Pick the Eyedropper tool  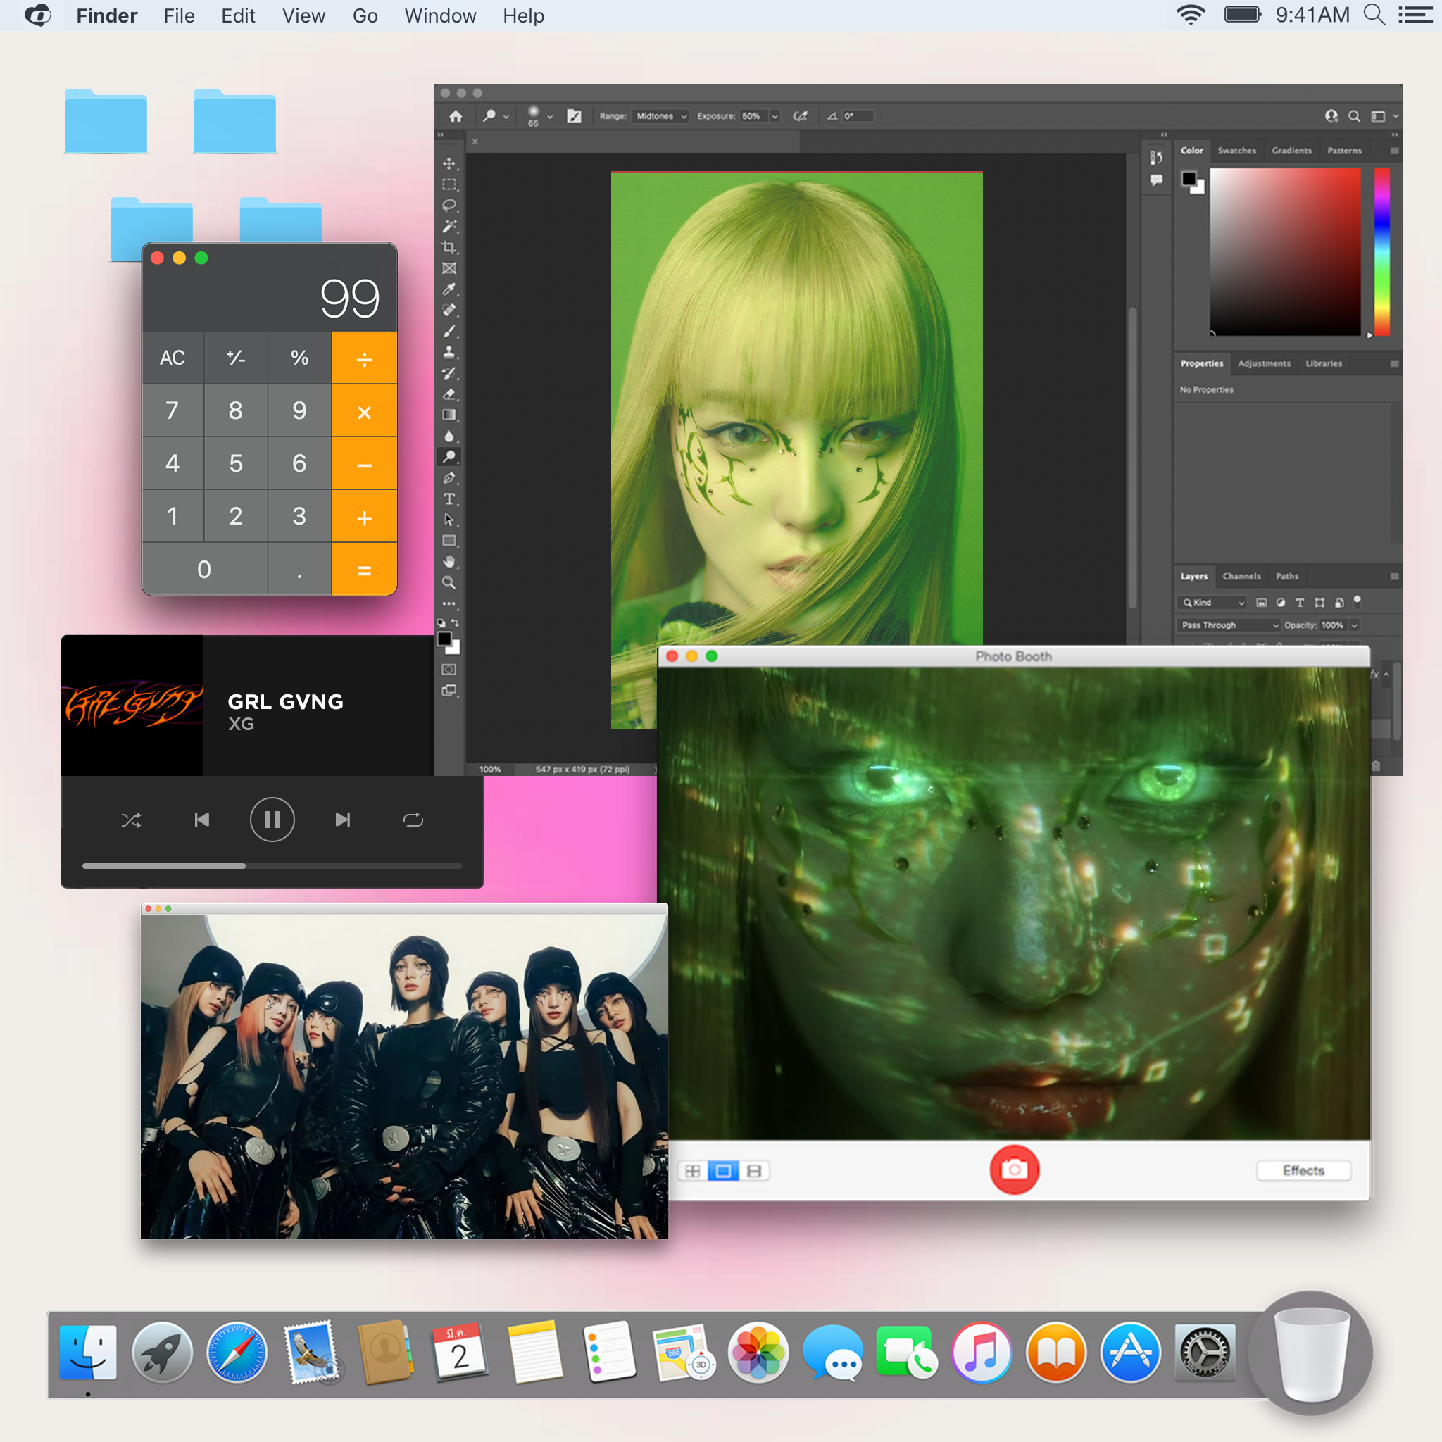(449, 289)
